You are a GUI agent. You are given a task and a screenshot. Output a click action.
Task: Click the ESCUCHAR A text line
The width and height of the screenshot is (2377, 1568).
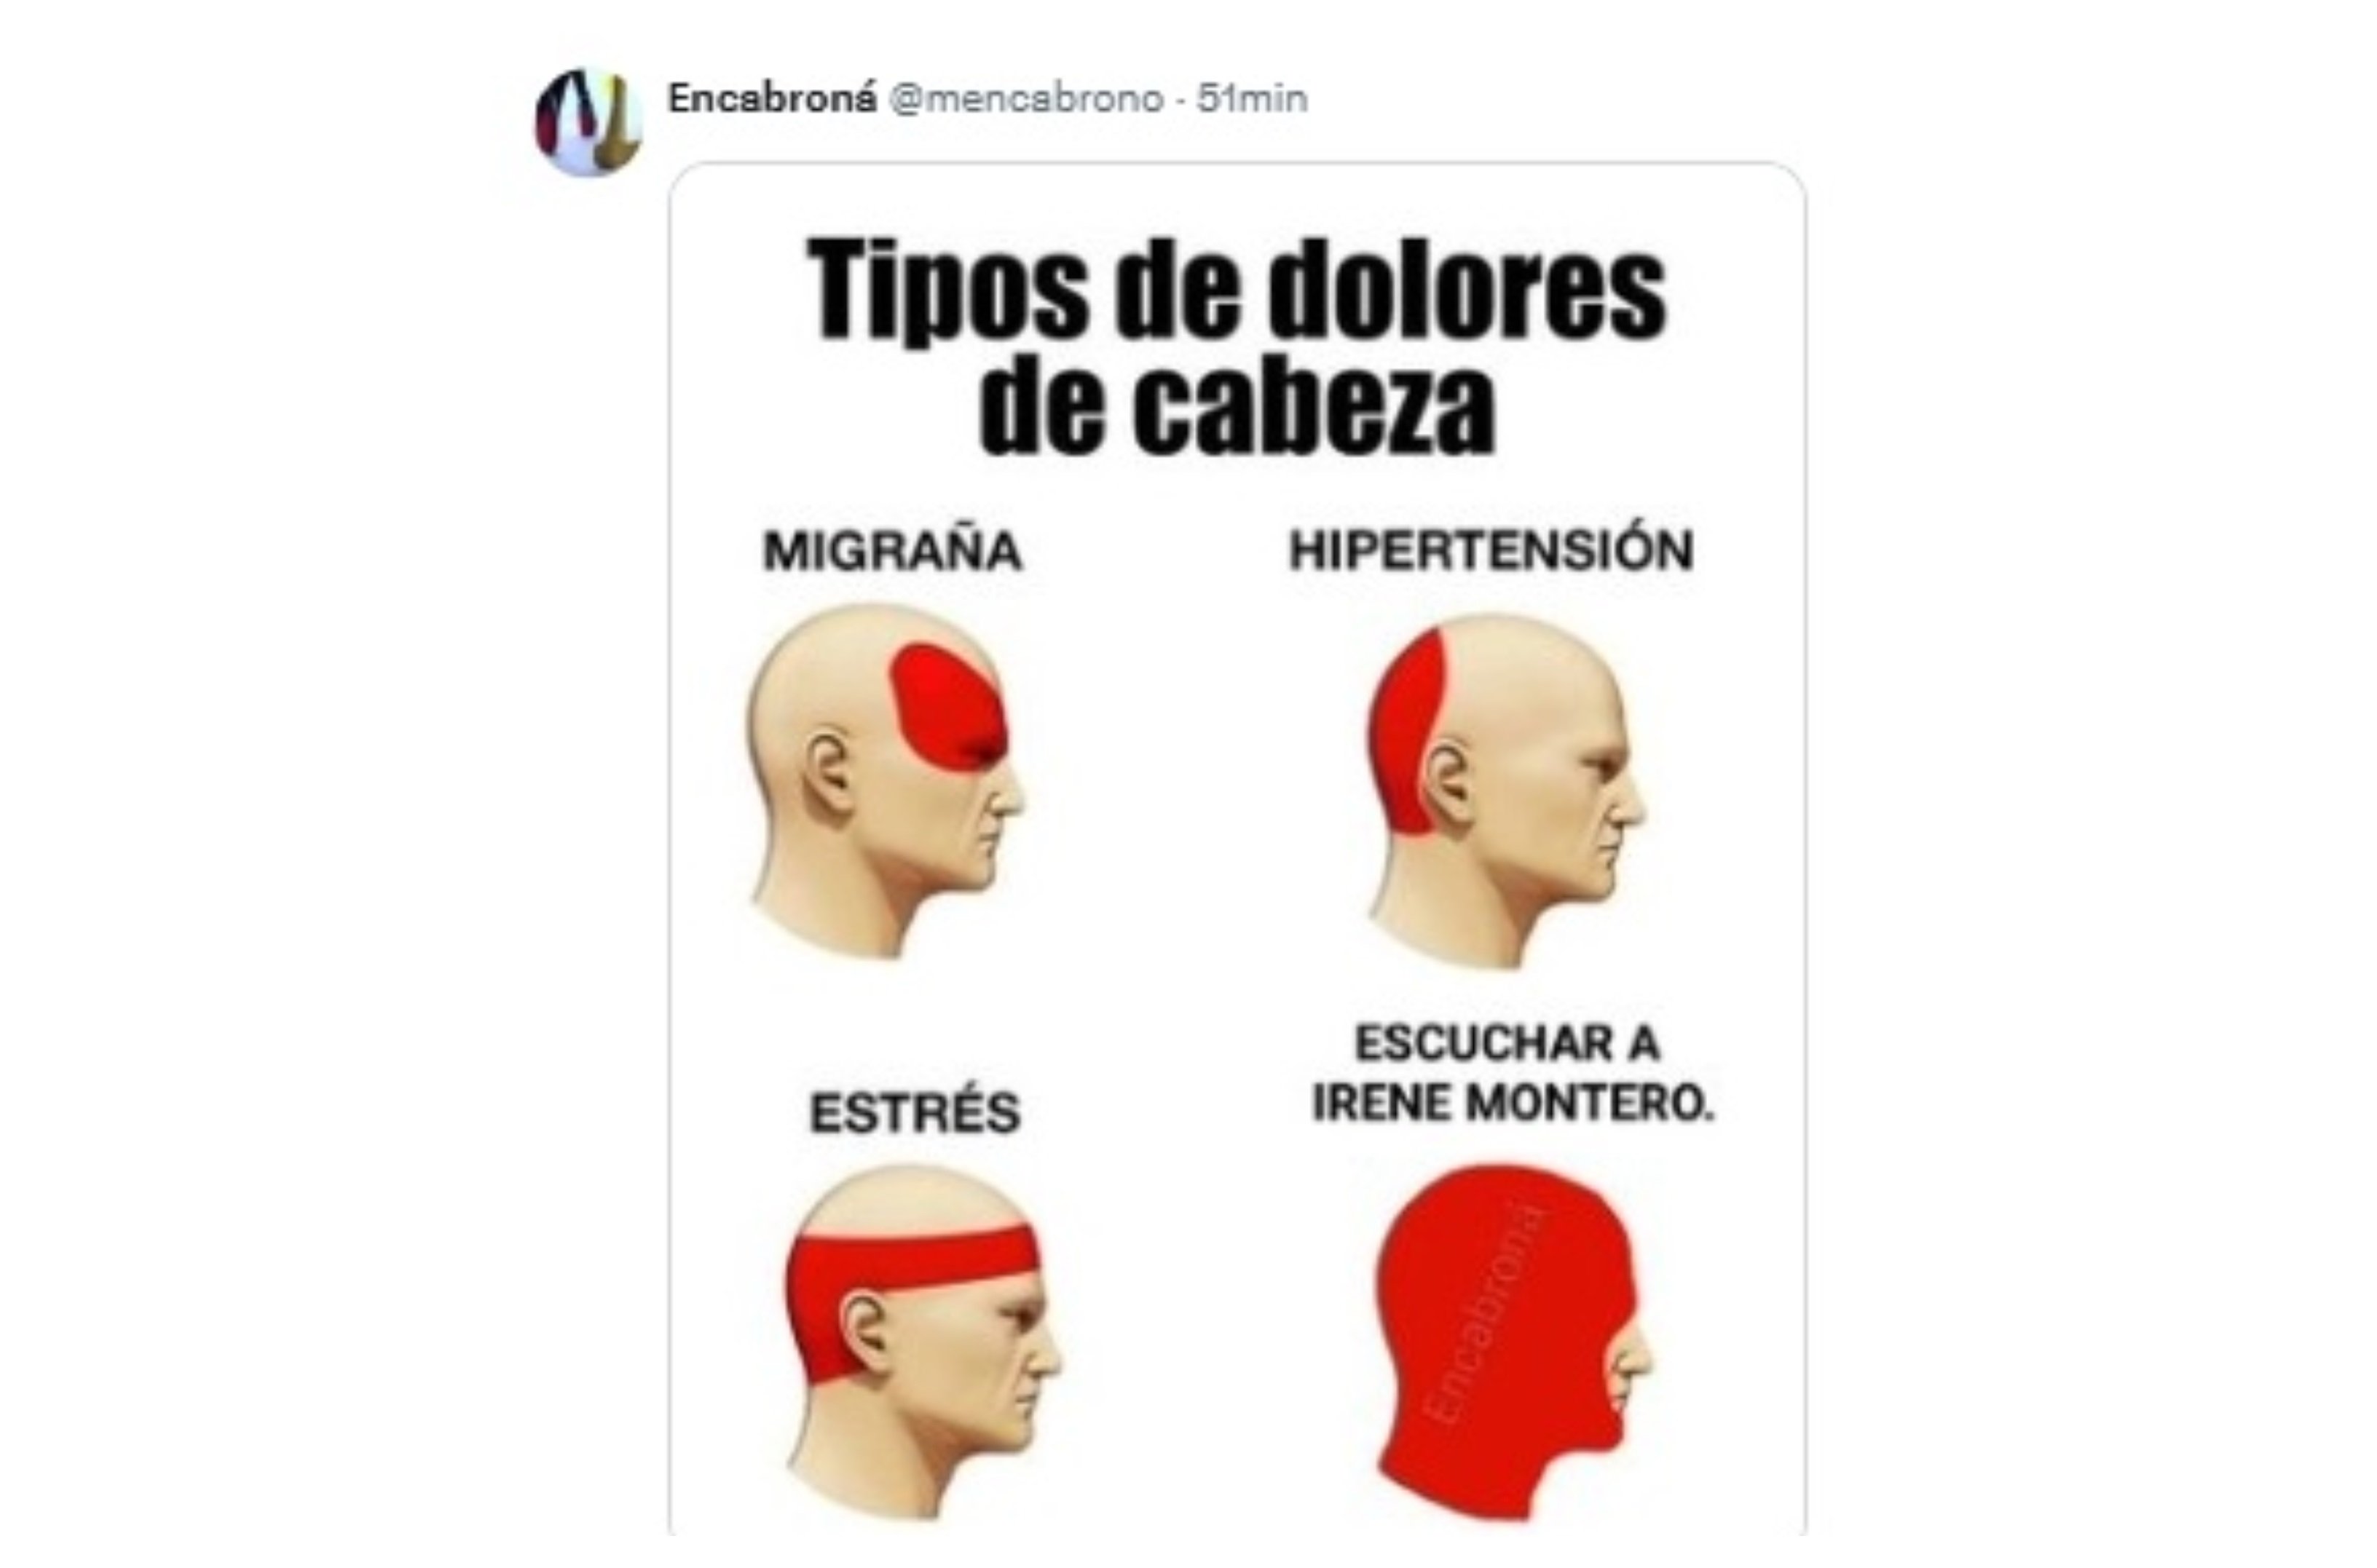1507,1044
